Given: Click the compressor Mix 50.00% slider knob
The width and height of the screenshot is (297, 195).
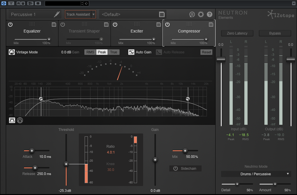Looking at the screenshot, I should (185, 151).
